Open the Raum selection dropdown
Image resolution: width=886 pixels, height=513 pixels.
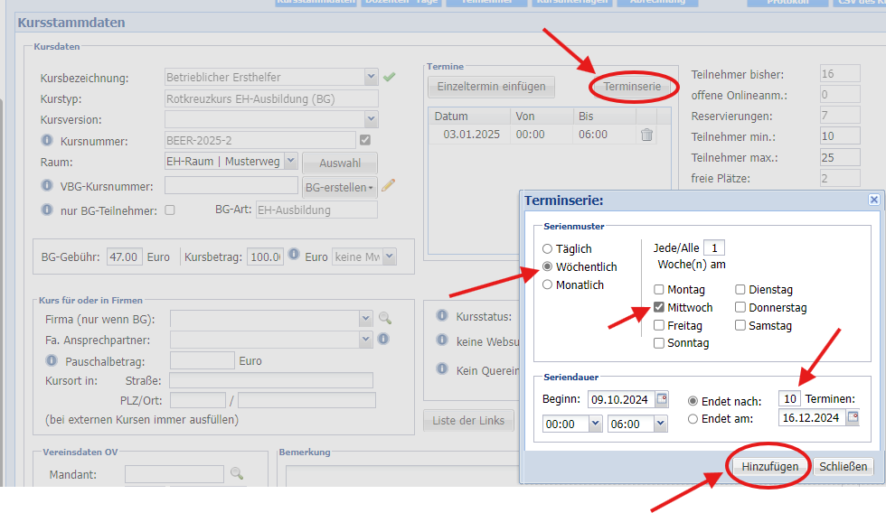pos(290,161)
